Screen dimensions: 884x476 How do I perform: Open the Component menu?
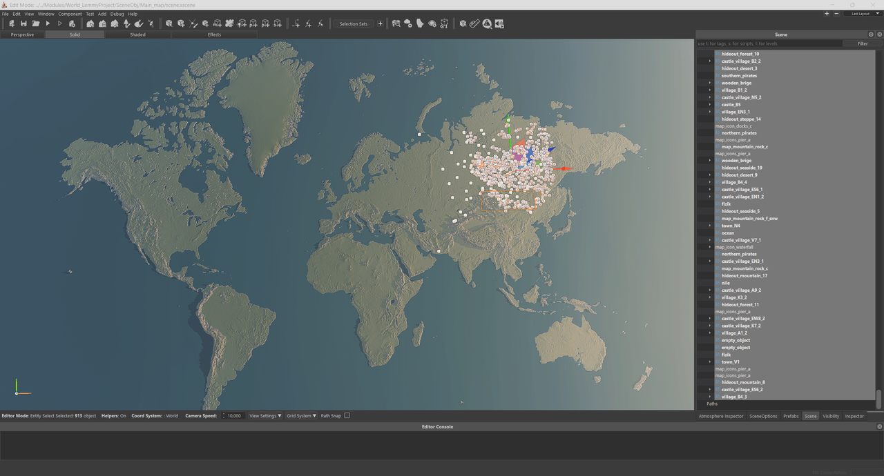(70, 14)
